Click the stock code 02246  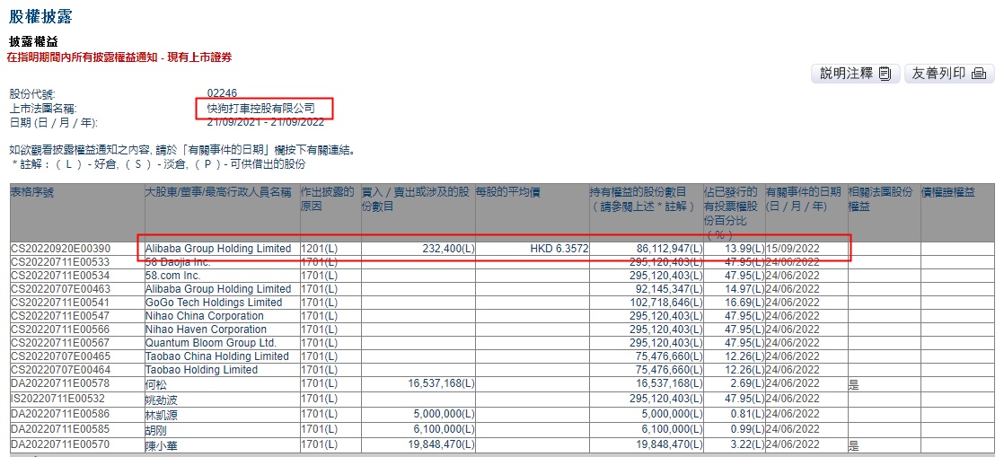pyautogui.click(x=222, y=93)
